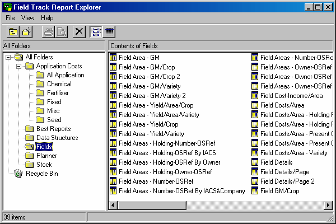Click the Field Area - GM report icon

click(113, 58)
